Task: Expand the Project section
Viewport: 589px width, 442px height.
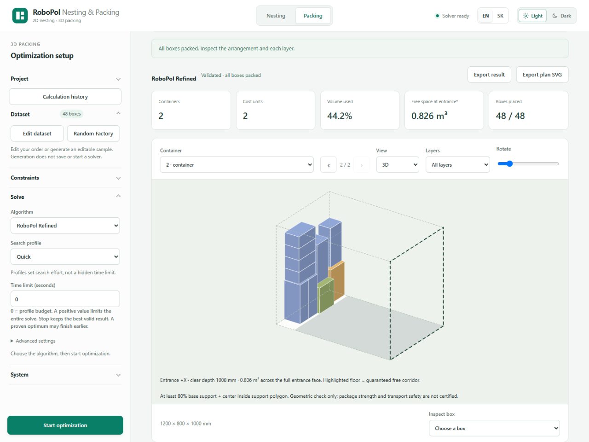Action: [65, 79]
